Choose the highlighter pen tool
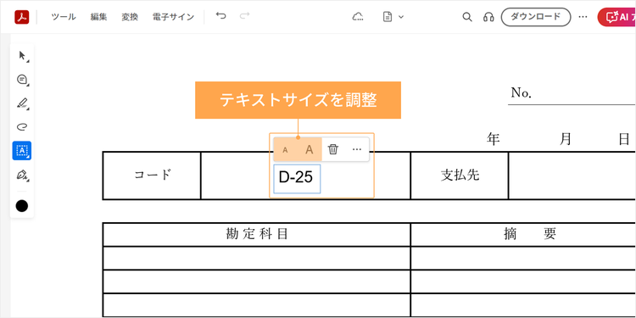636x318 pixels. pyautogui.click(x=22, y=103)
